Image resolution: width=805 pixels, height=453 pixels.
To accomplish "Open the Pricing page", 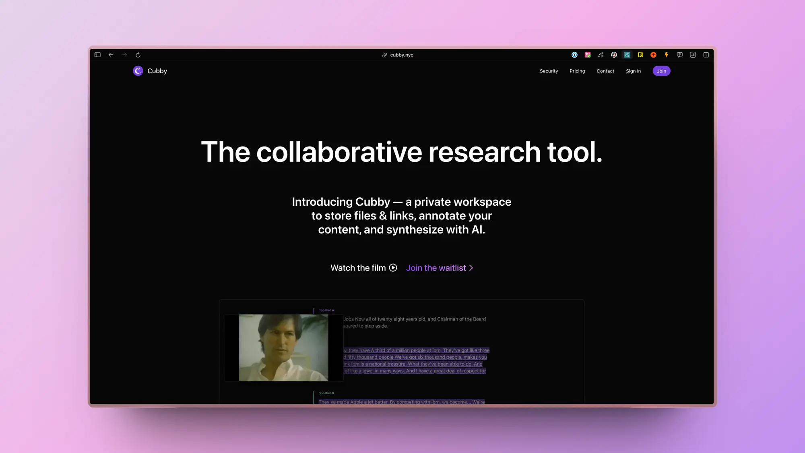I will tap(577, 71).
